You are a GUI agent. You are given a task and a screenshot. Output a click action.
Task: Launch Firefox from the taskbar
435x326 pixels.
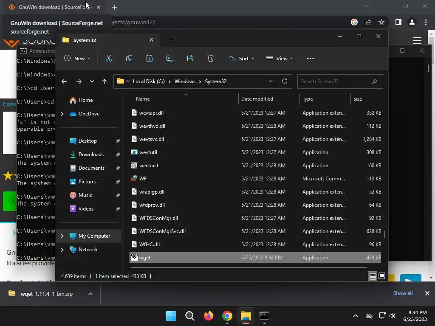pos(208,316)
